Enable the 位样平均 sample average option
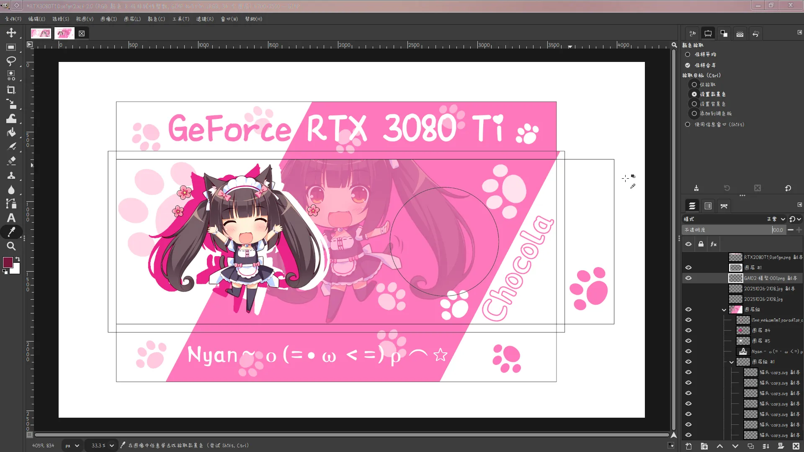Viewport: 804px width, 452px height. [688, 54]
